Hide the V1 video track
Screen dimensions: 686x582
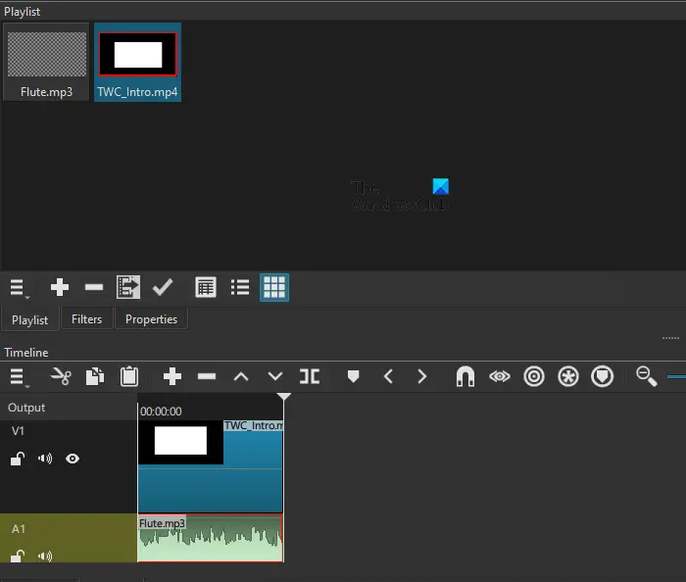point(73,459)
